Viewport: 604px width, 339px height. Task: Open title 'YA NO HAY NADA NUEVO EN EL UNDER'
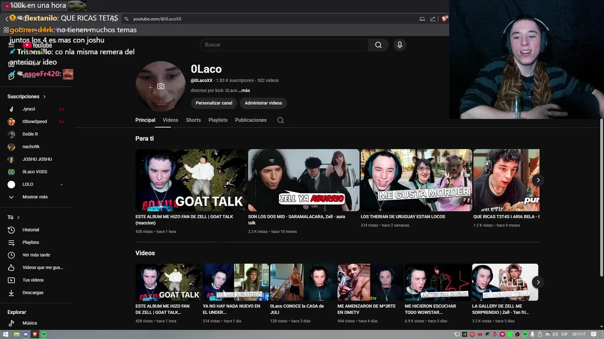click(231, 309)
